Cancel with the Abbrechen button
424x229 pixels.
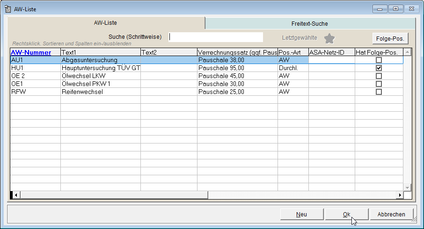[392, 215]
